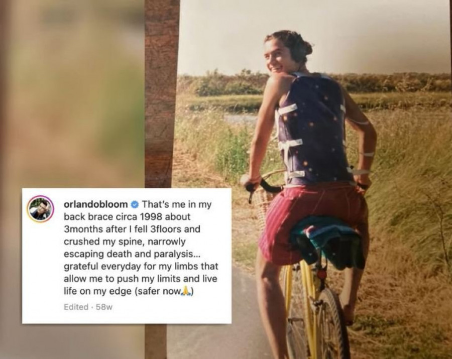Click the '58w' timestamp
The image size is (452, 359).
(x=104, y=307)
